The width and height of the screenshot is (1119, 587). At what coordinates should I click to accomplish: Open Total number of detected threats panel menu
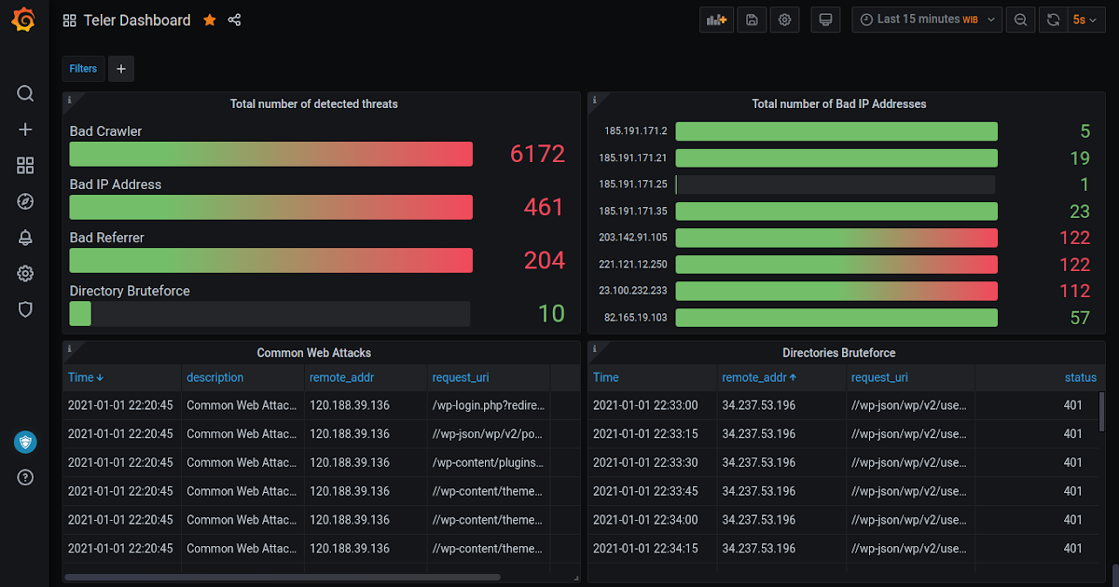314,104
